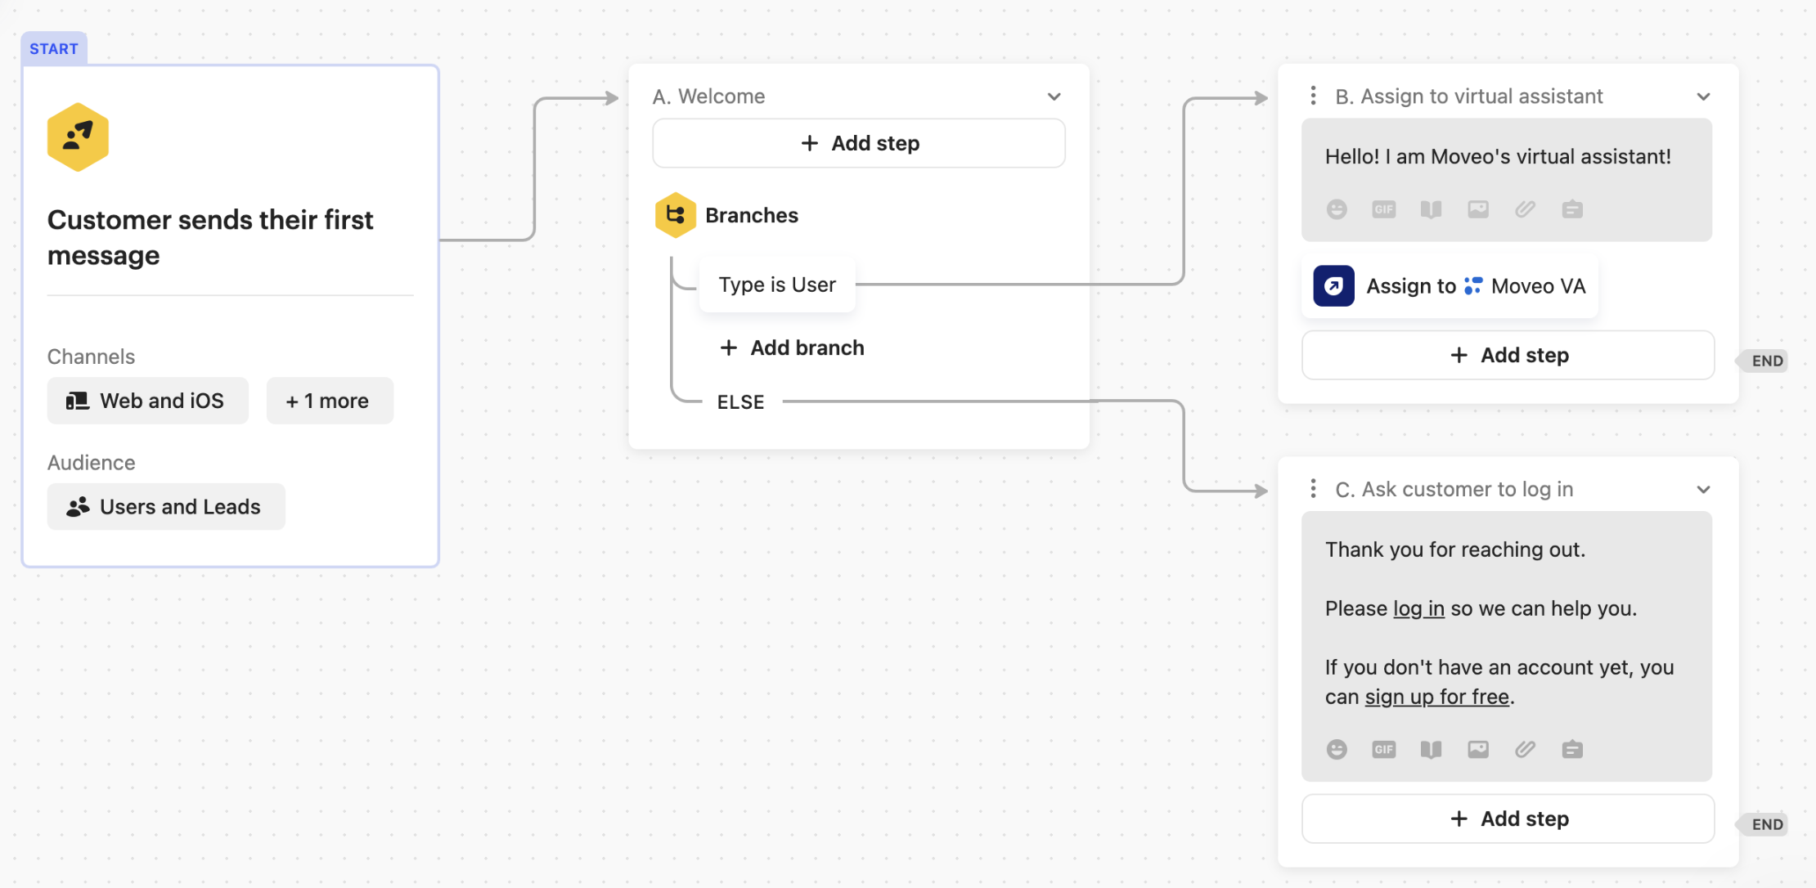Attach an image to the log in message

1478,749
